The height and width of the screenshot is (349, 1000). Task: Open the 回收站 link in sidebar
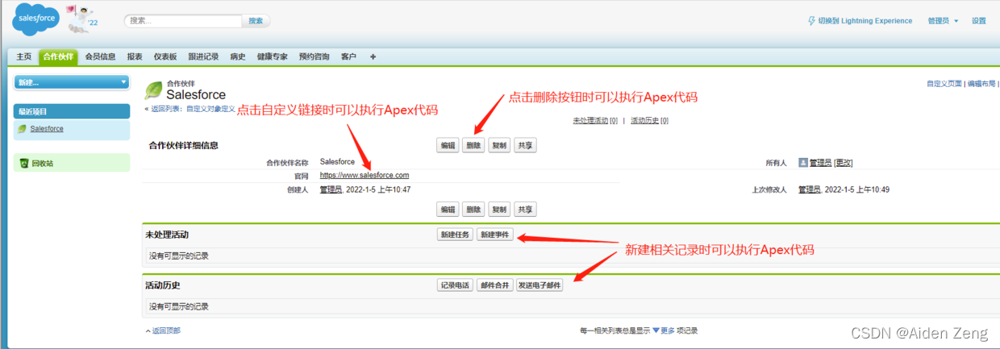pyautogui.click(x=44, y=164)
